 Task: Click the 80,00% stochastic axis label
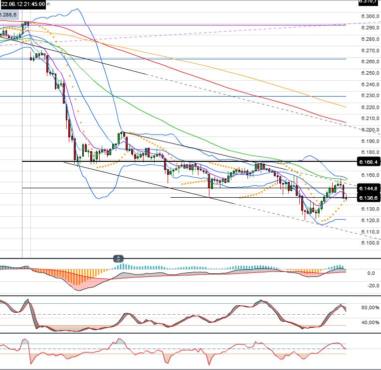[x=370, y=308]
